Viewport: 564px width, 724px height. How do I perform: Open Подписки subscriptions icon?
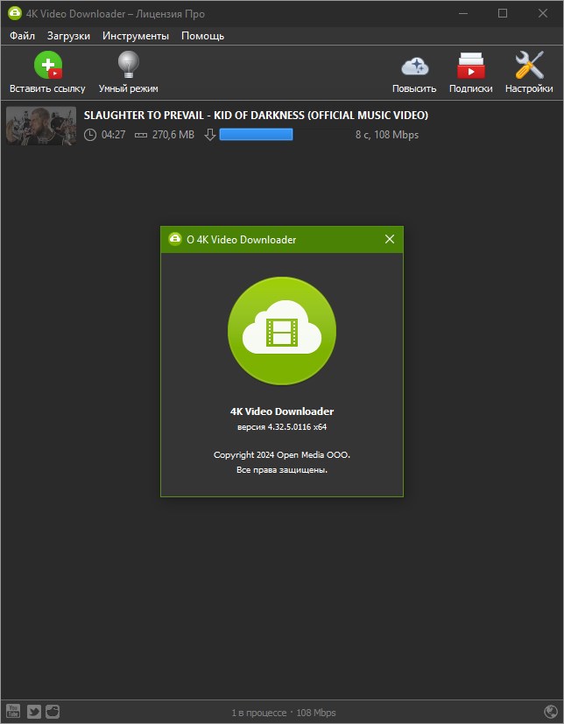470,66
